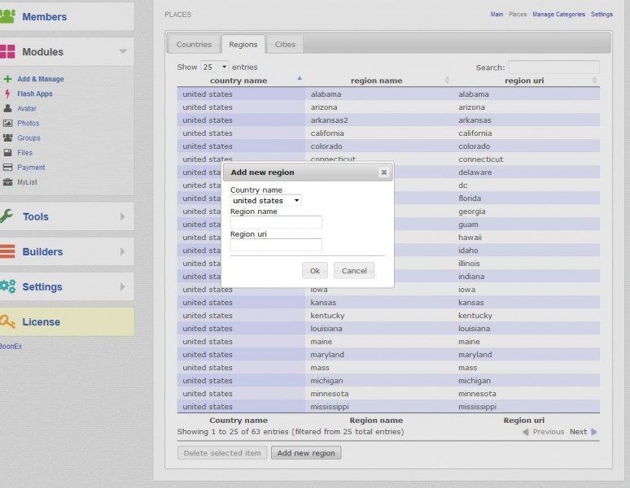The image size is (630, 488).
Task: Sort by region name column header
Action: (x=377, y=81)
